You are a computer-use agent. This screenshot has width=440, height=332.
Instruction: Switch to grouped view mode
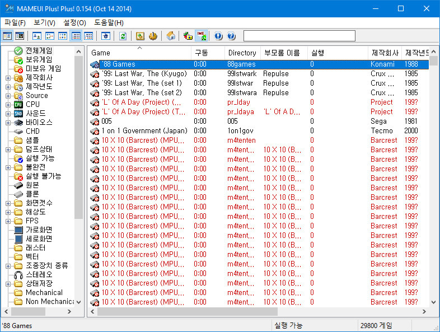[88, 36]
